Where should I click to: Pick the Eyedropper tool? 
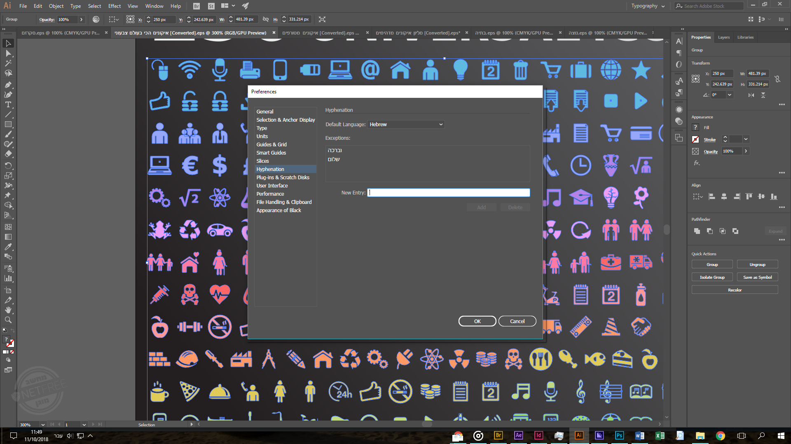(8, 247)
